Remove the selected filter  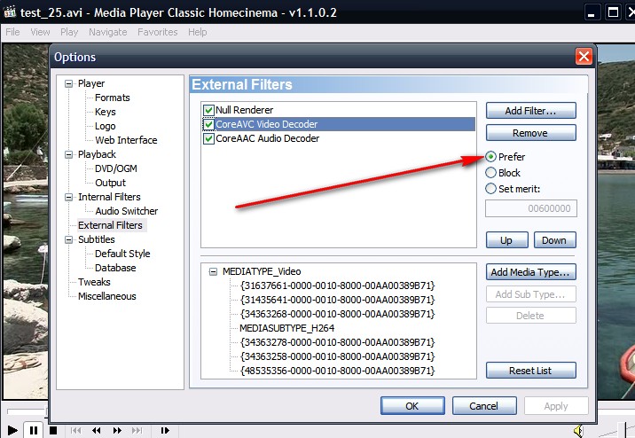click(530, 133)
